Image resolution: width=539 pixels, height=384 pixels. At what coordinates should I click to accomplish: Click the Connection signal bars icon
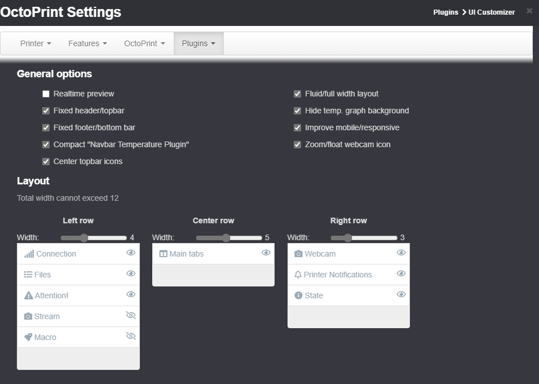29,254
